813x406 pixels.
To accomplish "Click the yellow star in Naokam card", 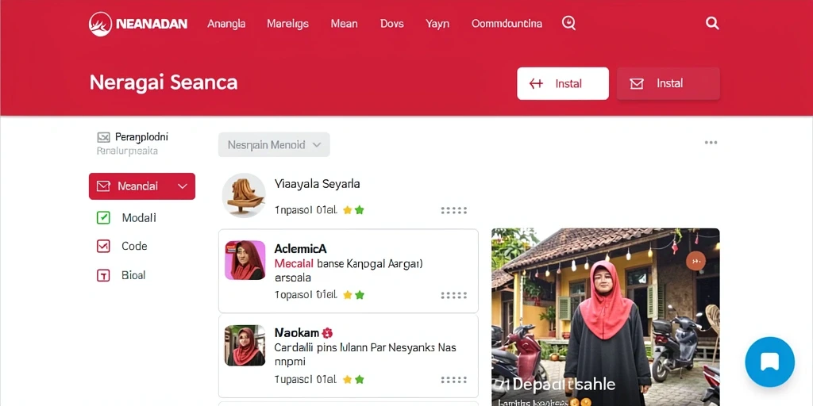I will click(348, 380).
